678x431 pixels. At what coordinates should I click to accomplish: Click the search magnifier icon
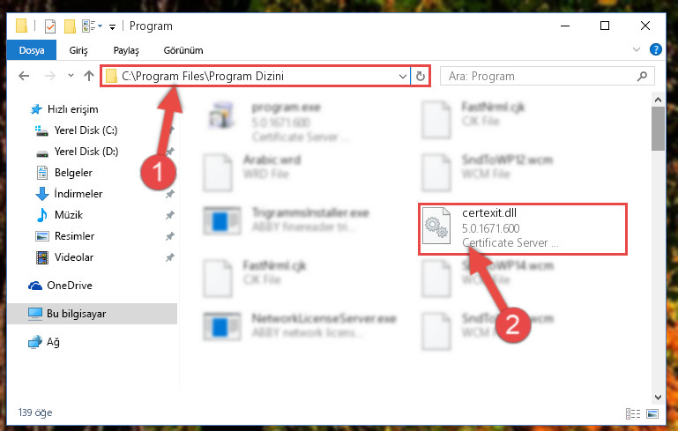(x=642, y=77)
